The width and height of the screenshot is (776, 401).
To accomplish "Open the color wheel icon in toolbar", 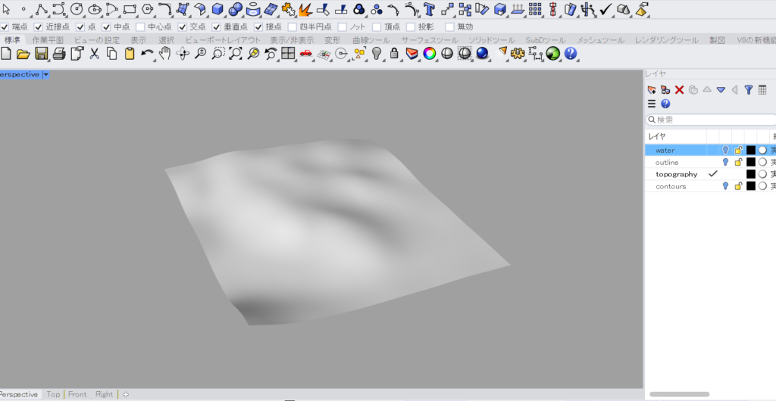I will tap(430, 54).
